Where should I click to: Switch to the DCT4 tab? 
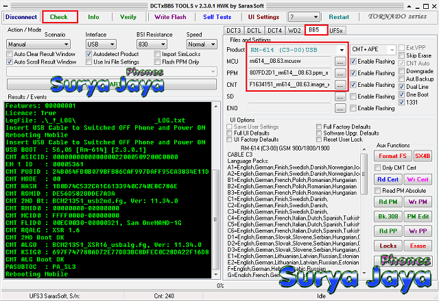click(274, 30)
